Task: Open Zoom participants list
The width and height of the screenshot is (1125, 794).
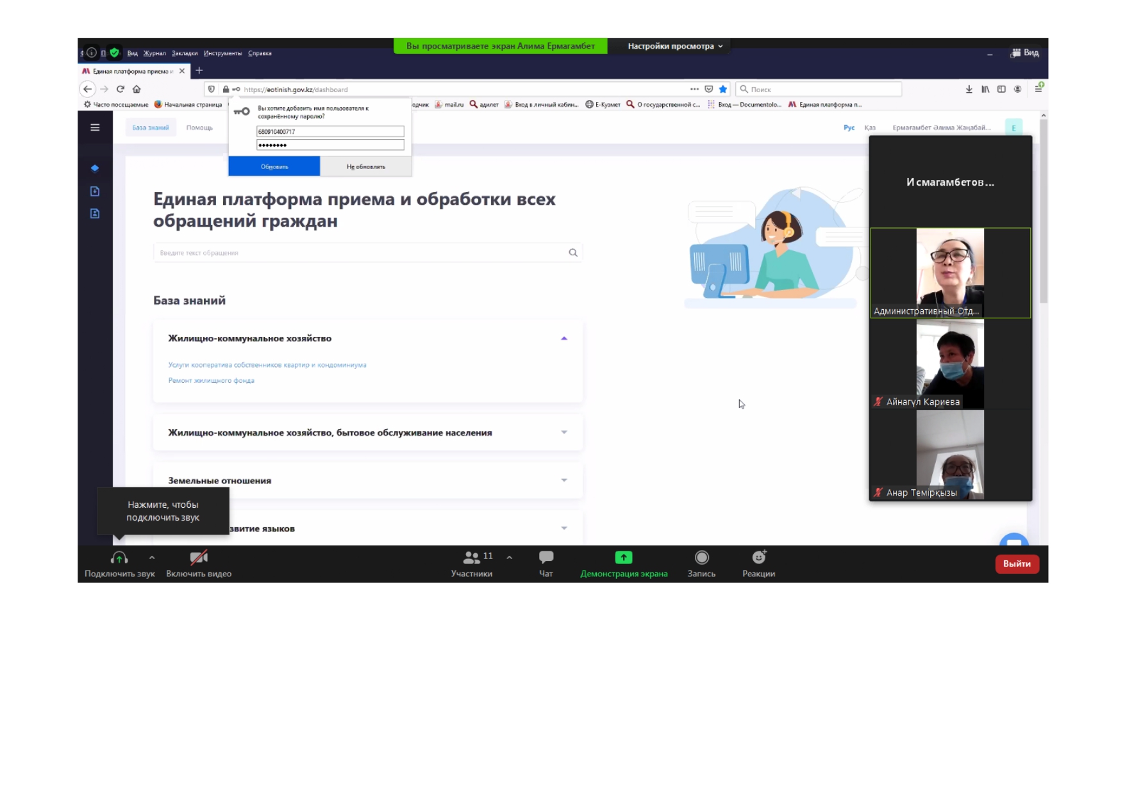Action: click(472, 563)
